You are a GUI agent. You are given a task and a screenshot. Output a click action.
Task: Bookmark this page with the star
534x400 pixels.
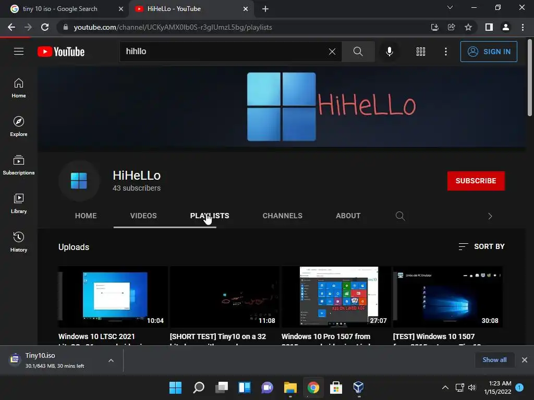pos(468,27)
